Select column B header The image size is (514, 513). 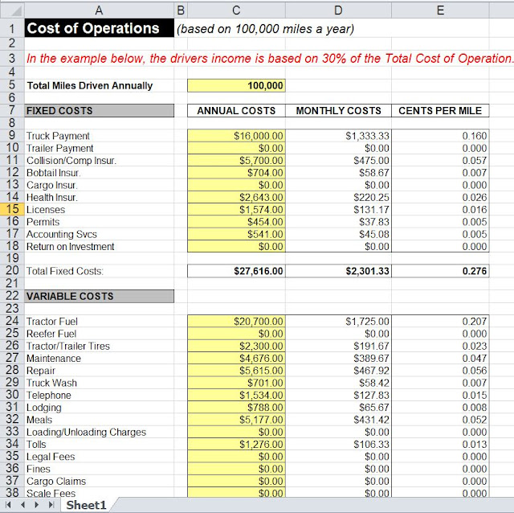point(181,10)
